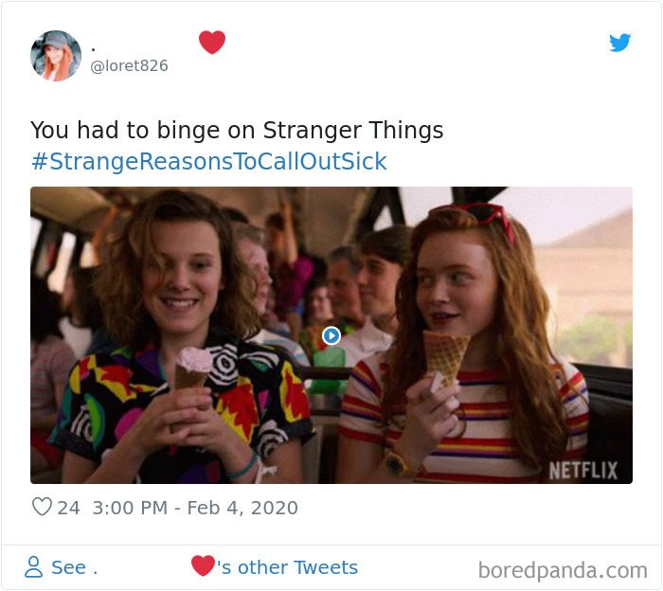Click the Twitter bird logo
The image size is (663, 591).
coord(619,43)
